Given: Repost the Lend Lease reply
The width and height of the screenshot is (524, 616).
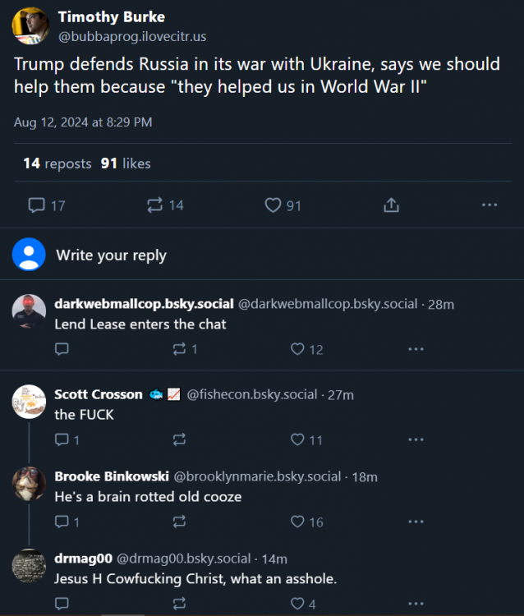Looking at the screenshot, I should (x=180, y=349).
